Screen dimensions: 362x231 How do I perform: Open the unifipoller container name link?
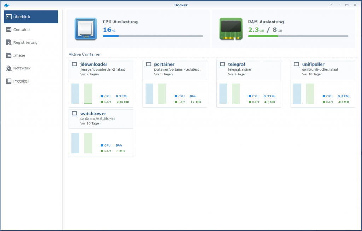coord(313,64)
